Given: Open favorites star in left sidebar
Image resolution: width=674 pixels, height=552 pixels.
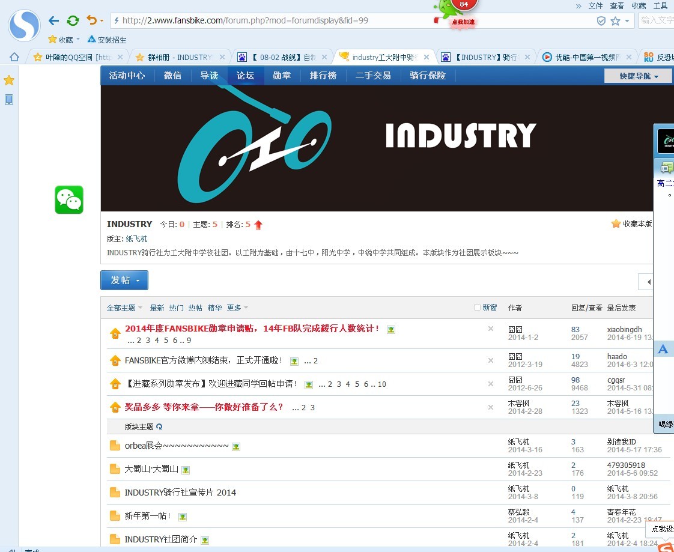Looking at the screenshot, I should pos(9,80).
